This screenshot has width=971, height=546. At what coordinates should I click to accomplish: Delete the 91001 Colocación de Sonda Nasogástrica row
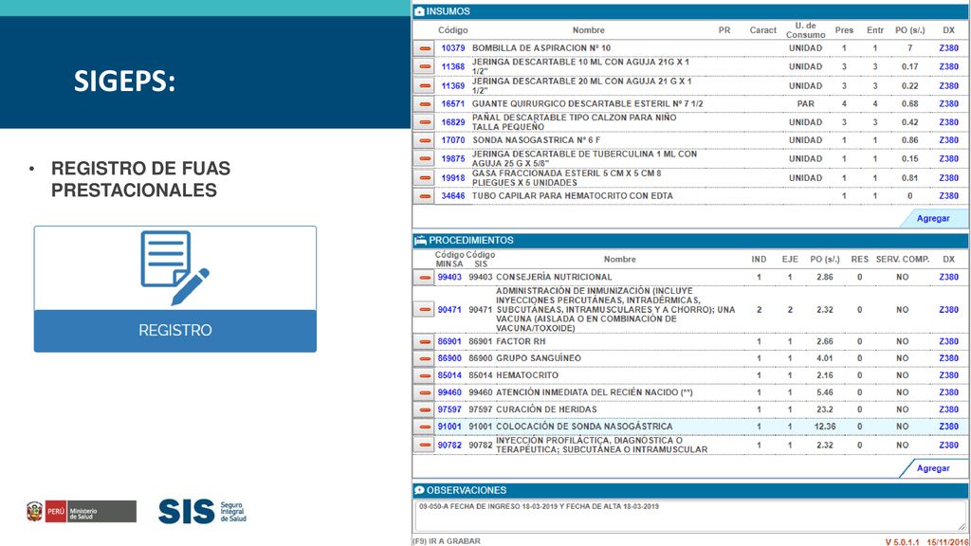coord(424,427)
